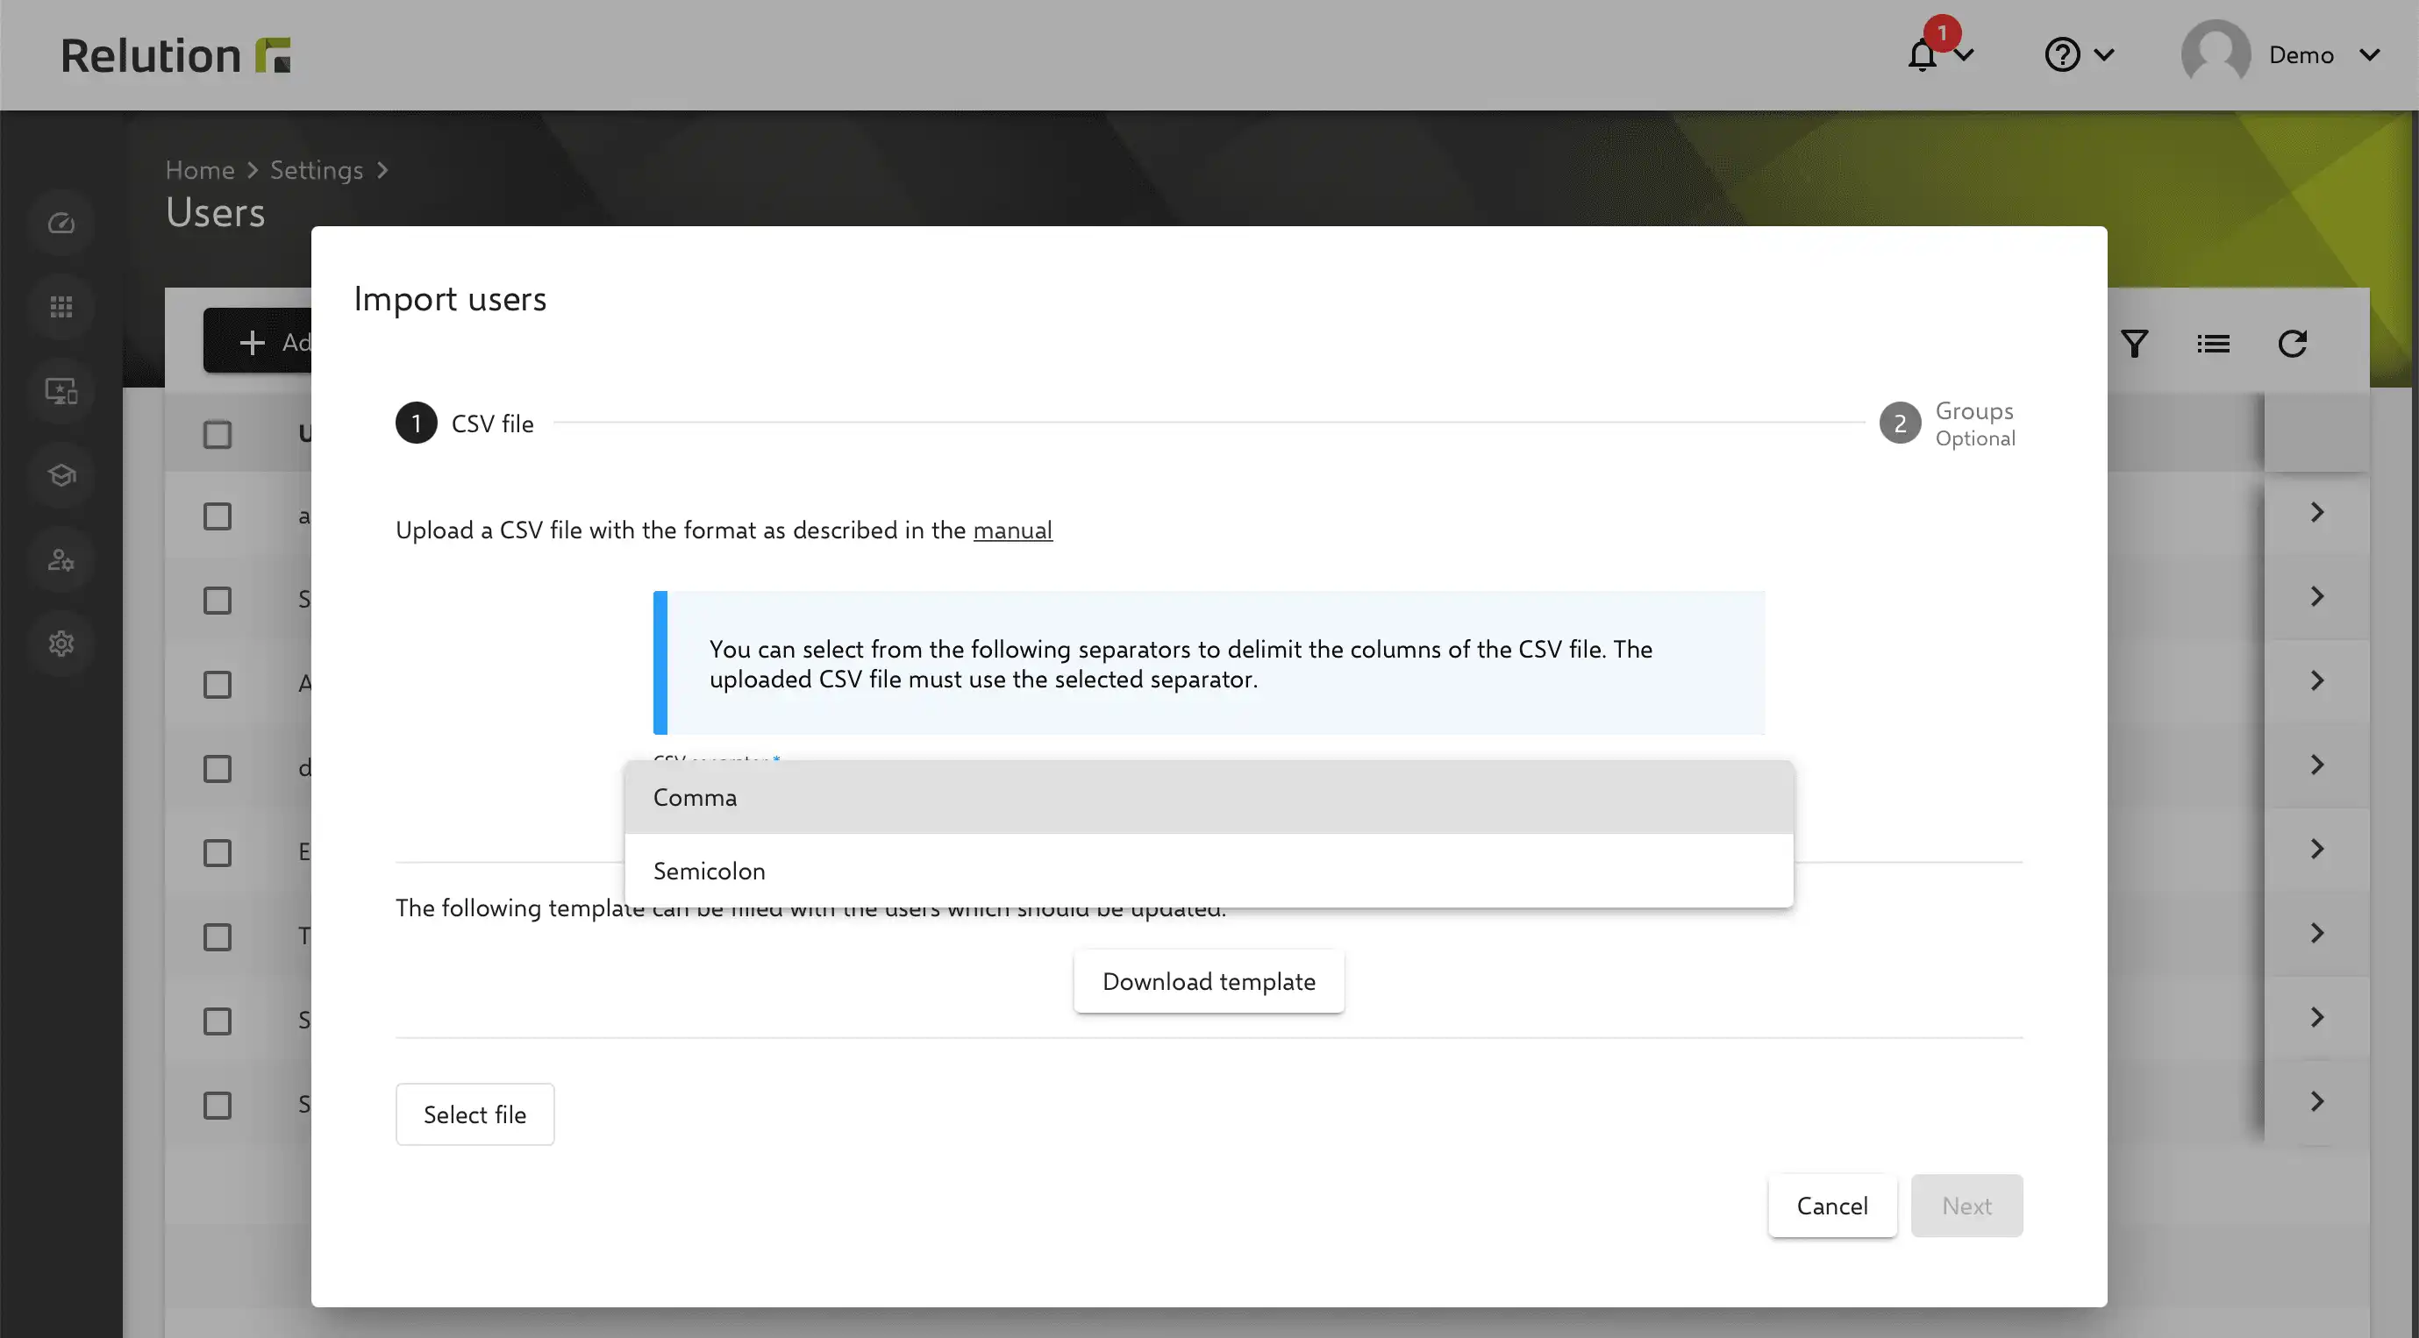Open the devices monitor sidebar icon

point(61,390)
